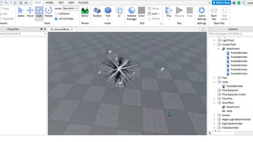
Task: Switch to the HOME ribbon tab
Action: 38,3
